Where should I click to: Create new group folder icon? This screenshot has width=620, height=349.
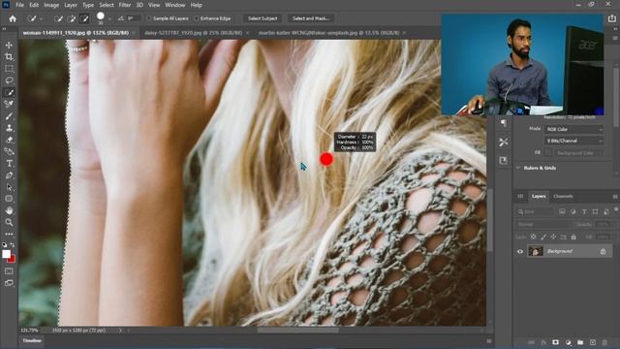[x=580, y=342]
